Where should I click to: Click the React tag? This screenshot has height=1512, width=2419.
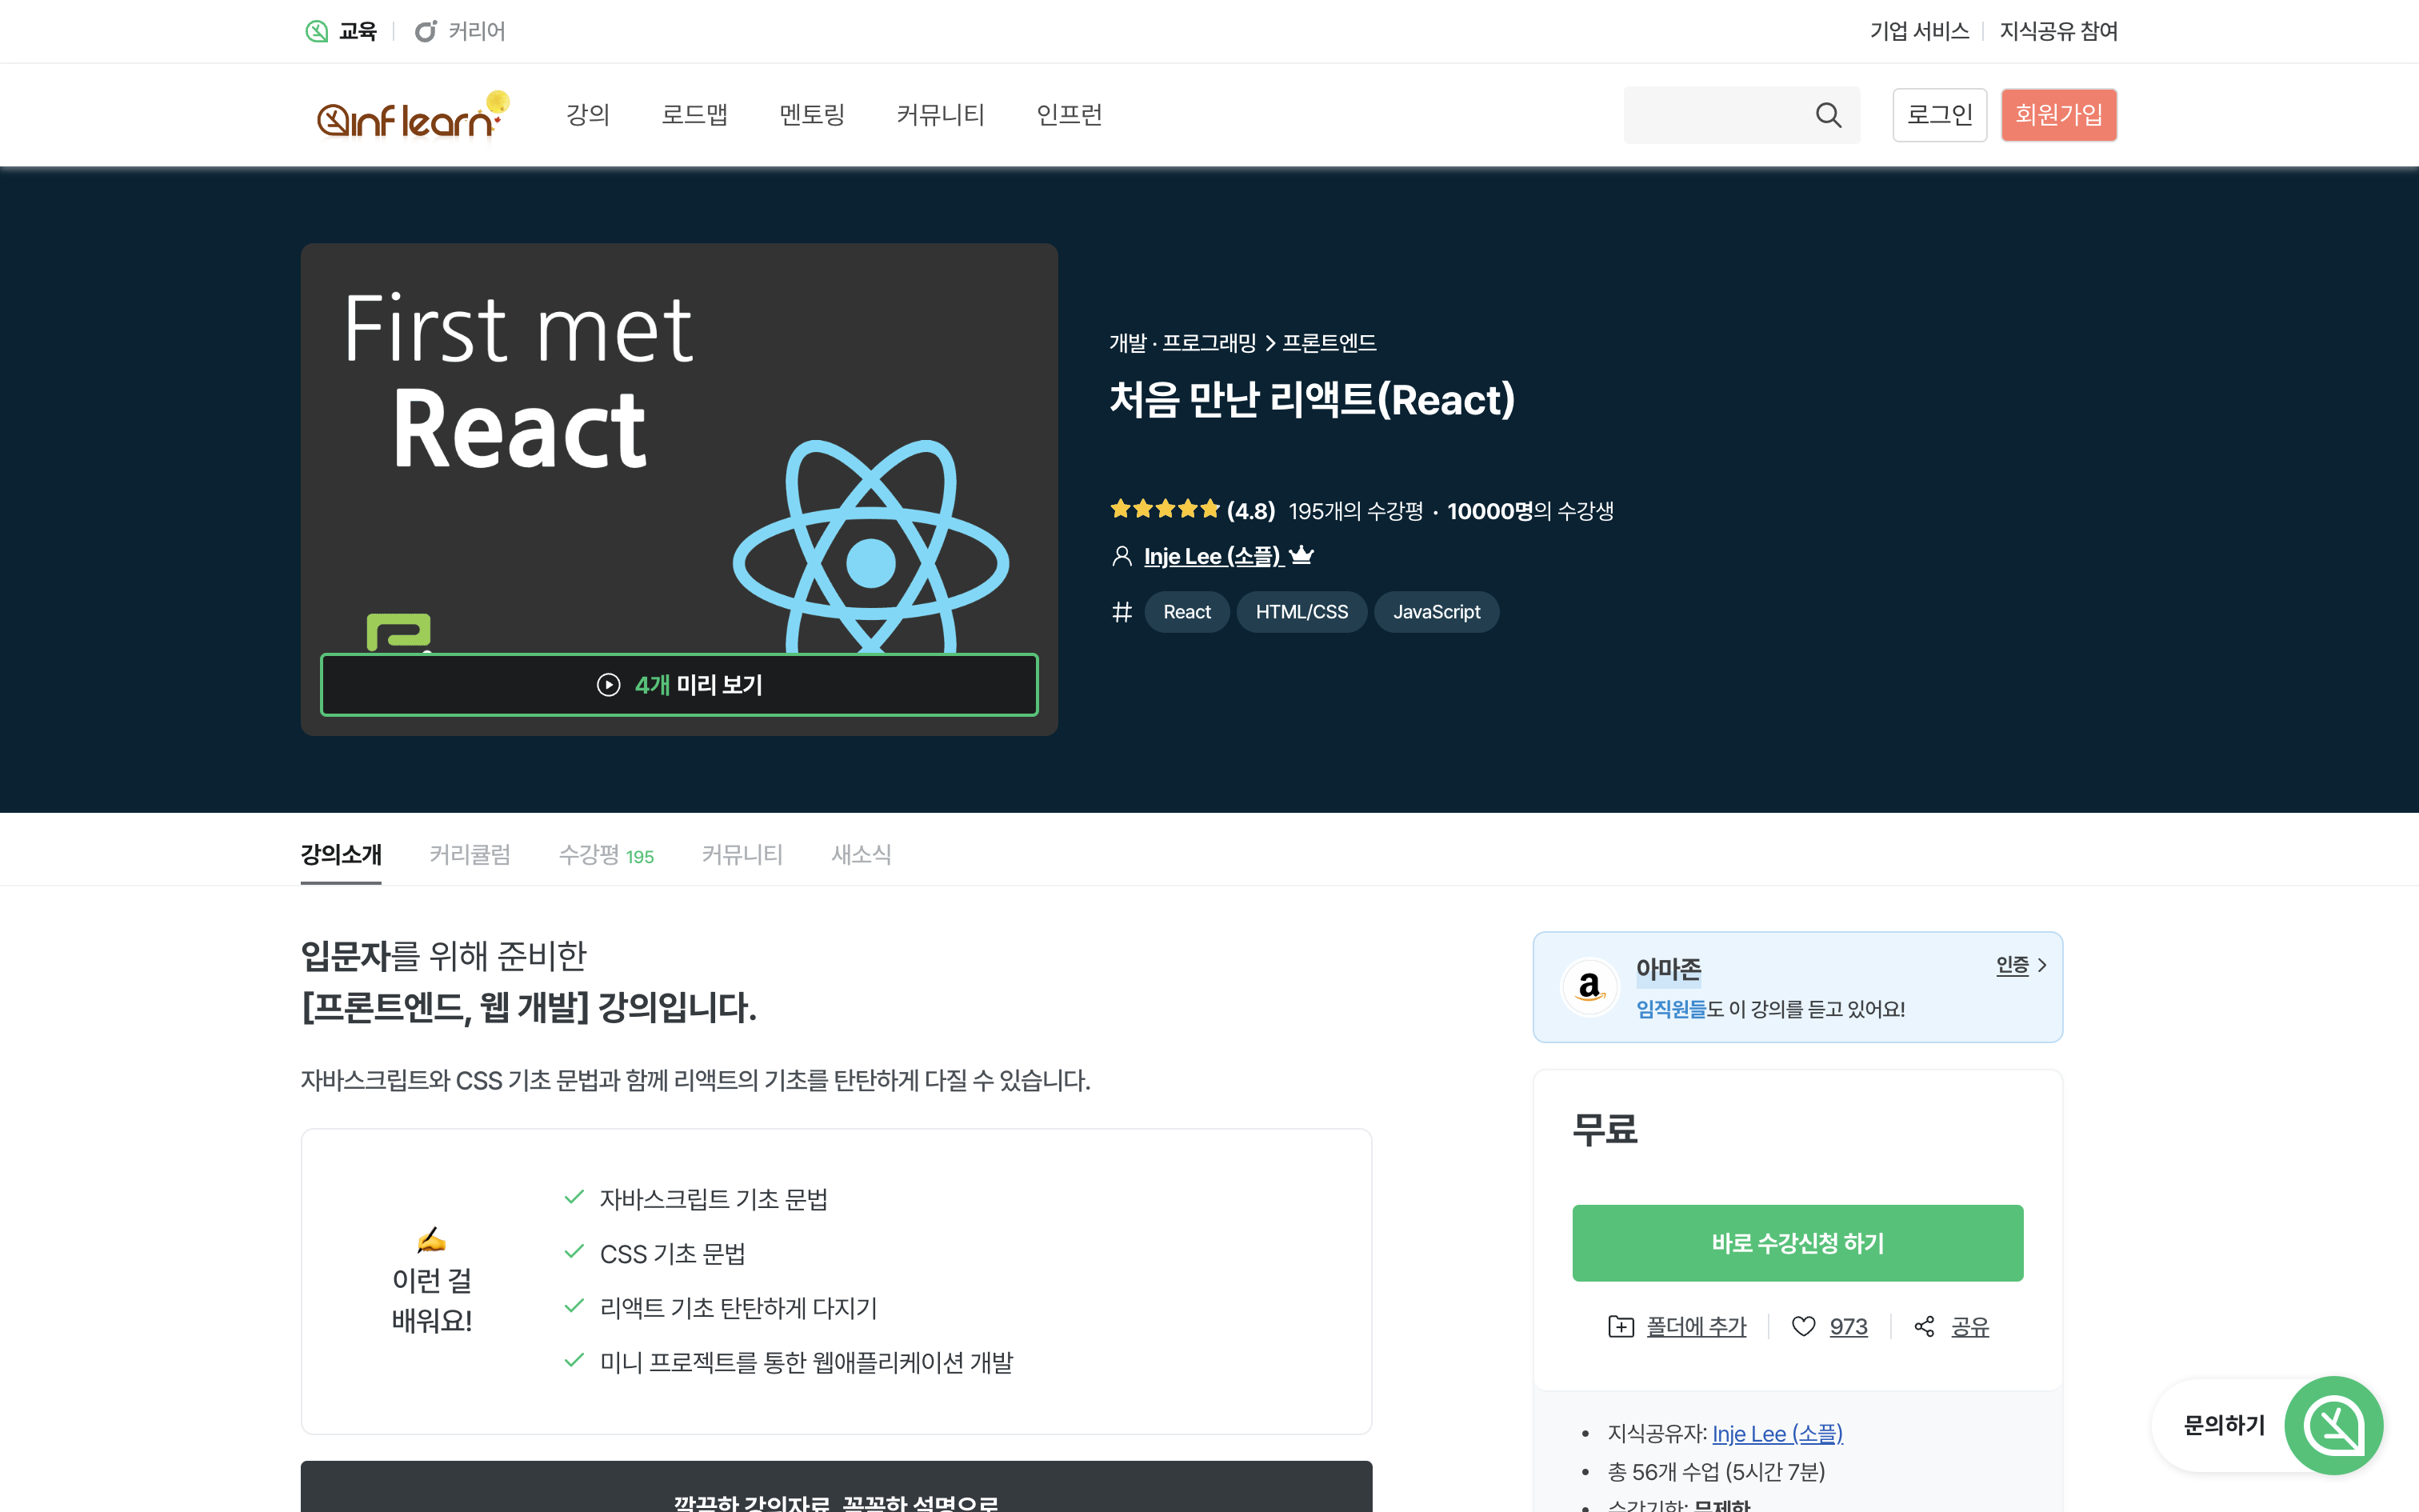(x=1186, y=612)
